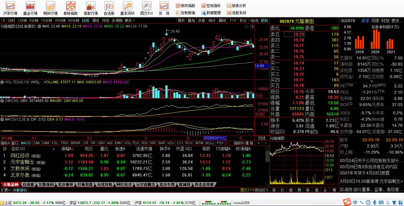Image resolution: width=404 pixels, height=206 pixels.
Task: Click the 返回 back button
Action: tap(264, 20)
